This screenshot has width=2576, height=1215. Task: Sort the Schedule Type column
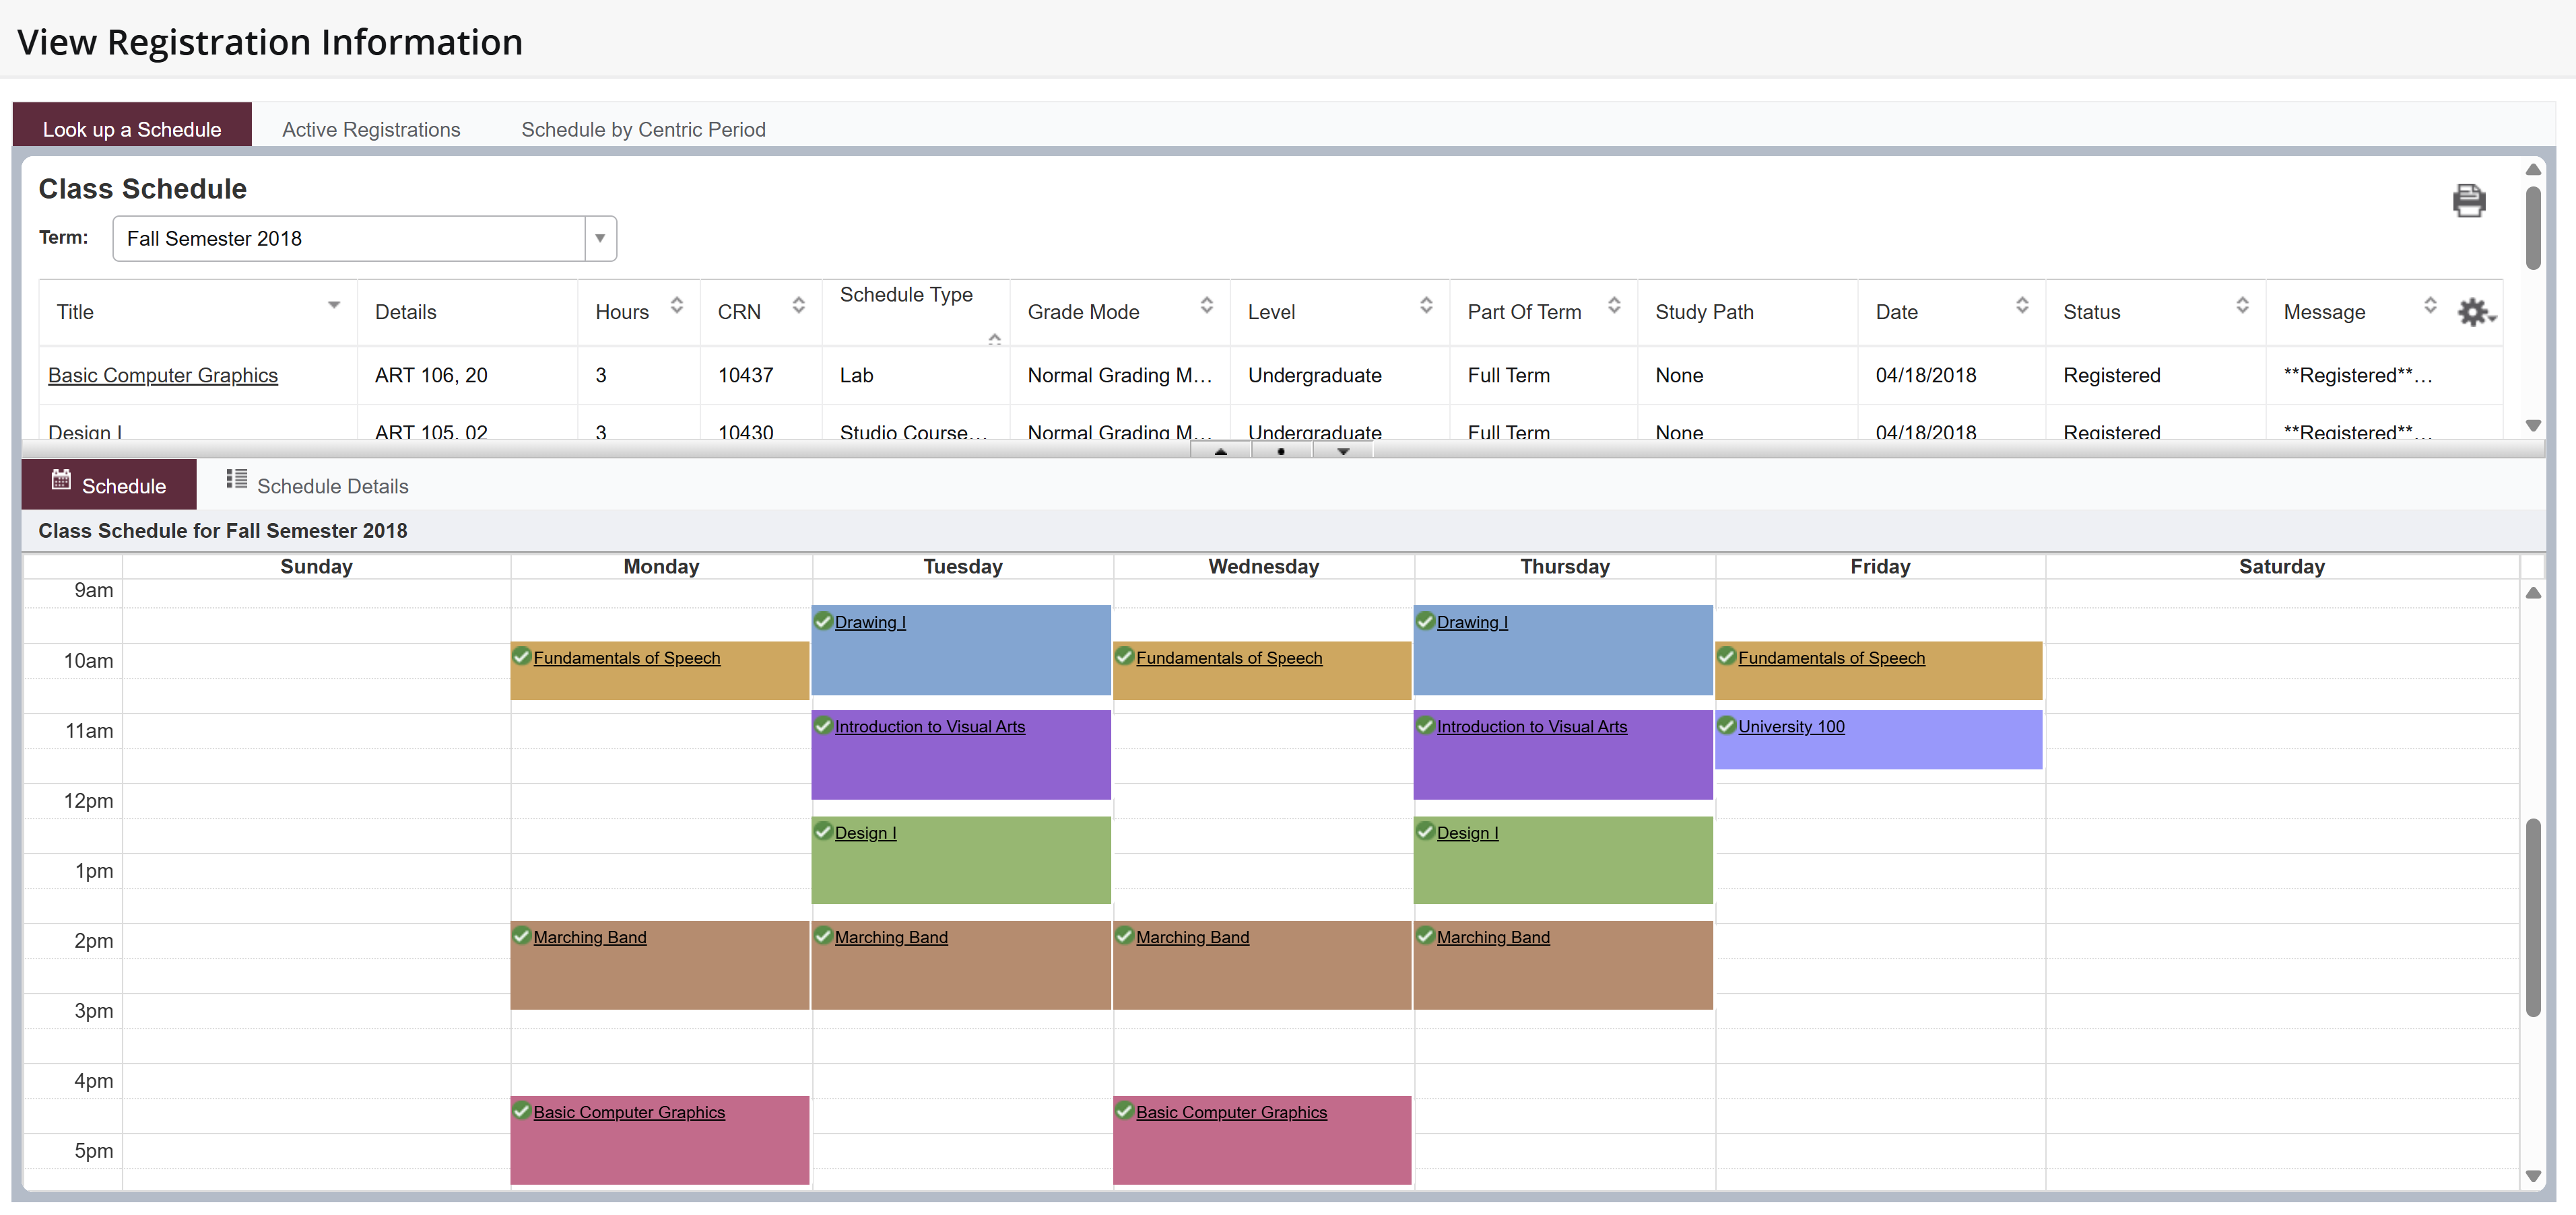tap(994, 339)
